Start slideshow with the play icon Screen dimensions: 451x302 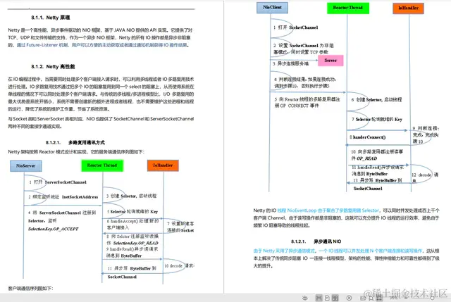pos(349,298)
